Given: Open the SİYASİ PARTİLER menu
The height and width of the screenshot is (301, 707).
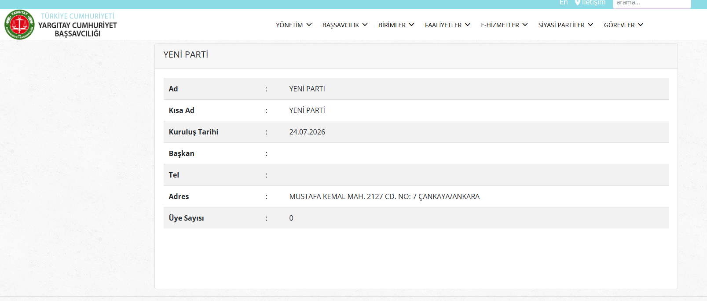Looking at the screenshot, I should (x=561, y=25).
